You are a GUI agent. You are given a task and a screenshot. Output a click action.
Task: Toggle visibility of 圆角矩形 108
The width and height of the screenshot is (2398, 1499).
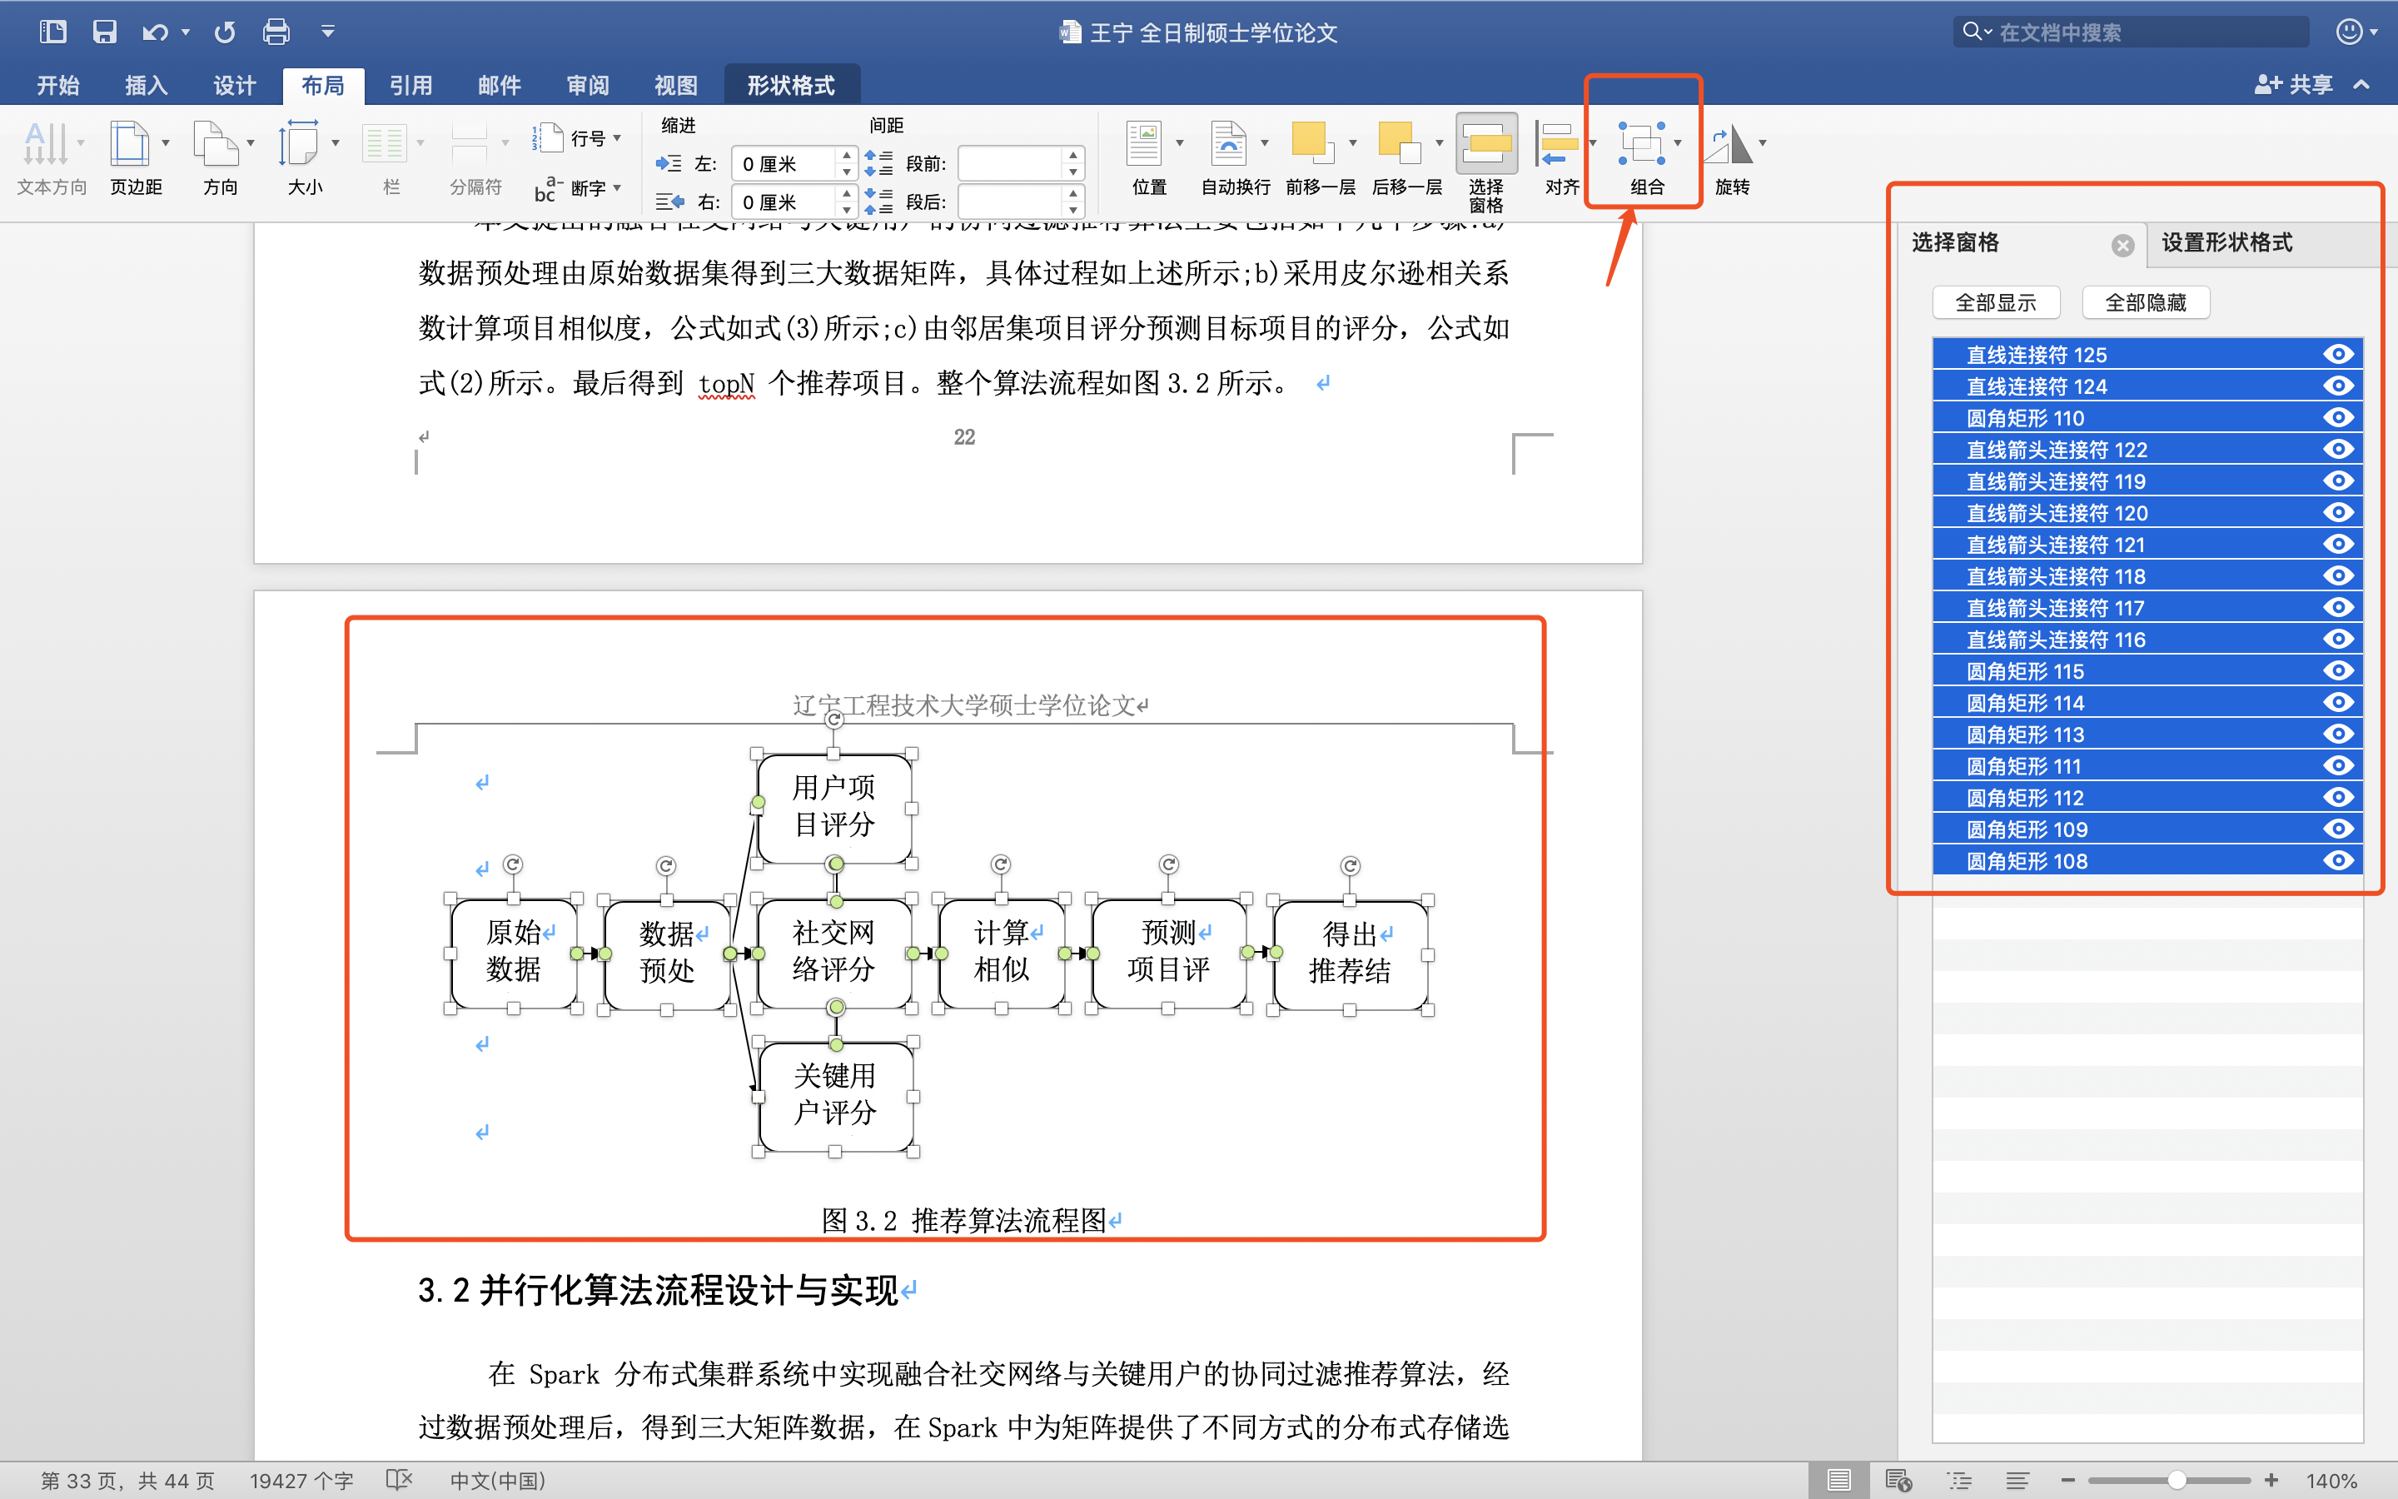(2337, 860)
